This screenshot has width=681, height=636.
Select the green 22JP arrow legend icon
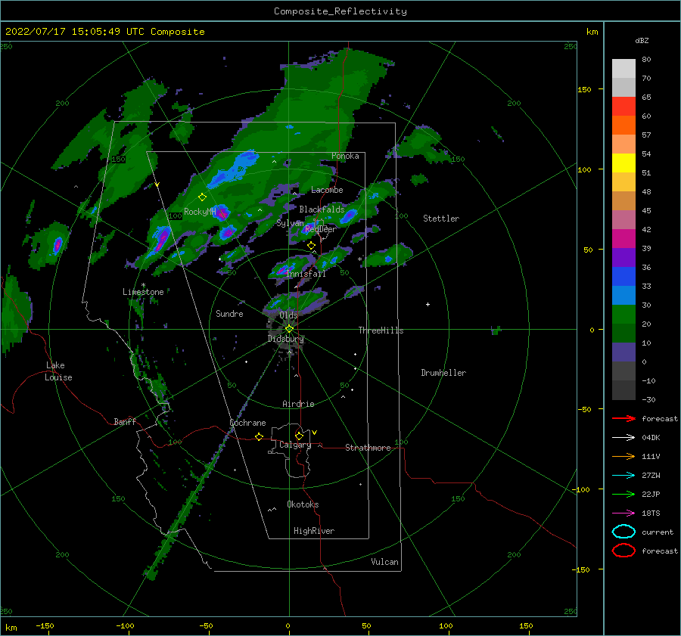[623, 494]
